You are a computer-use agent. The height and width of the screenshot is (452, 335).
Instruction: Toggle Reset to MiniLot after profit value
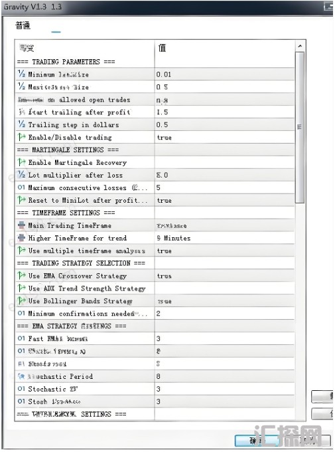coord(224,200)
